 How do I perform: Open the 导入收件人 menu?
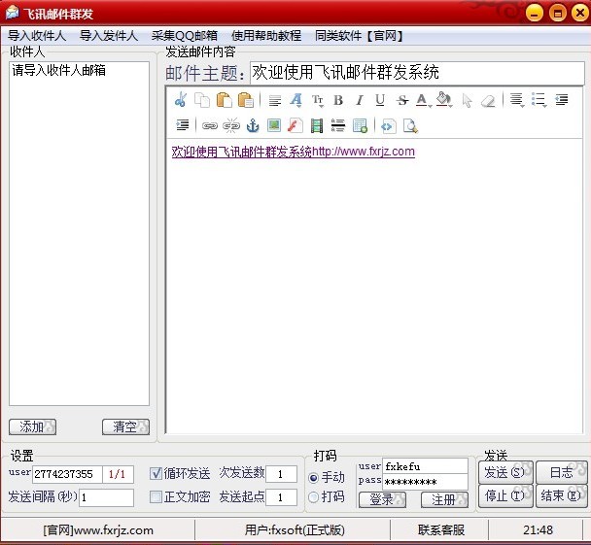[37, 36]
